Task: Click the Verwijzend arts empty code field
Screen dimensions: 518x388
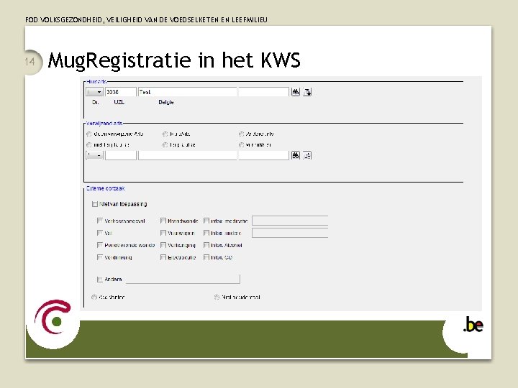Action: click(121, 155)
